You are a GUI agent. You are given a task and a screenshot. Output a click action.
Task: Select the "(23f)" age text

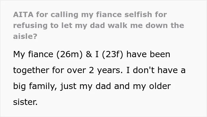[x=112, y=54]
